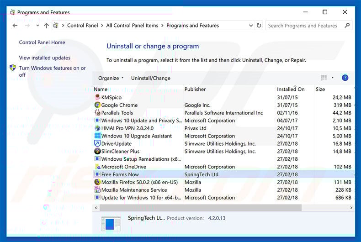The height and width of the screenshot is (242, 361).
Task: Click the Programs and Features title bar icon
Action: [13, 12]
